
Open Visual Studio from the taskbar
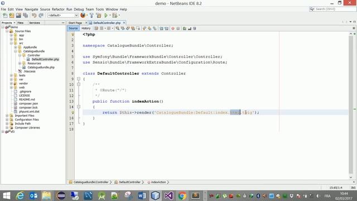168,196
